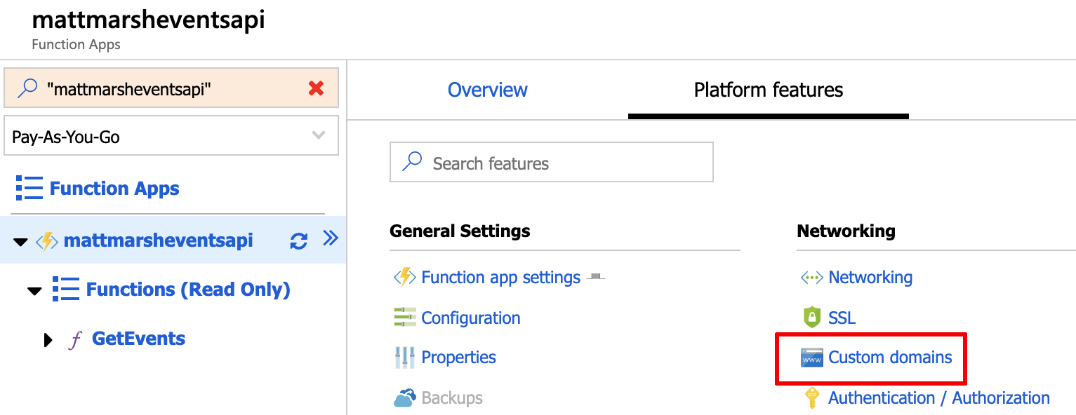Clear search with the red X
This screenshot has width=1076, height=415.
[316, 88]
